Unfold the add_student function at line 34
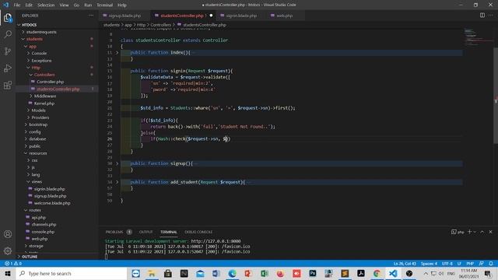 tap(117, 182)
